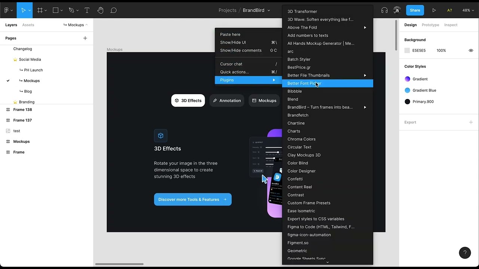Run the Clay Mockups 3D plugin

[x=327, y=155]
